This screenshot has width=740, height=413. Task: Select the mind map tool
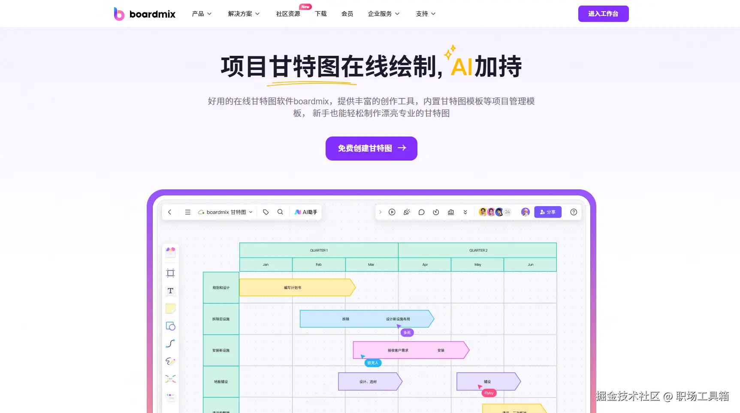pyautogui.click(x=171, y=379)
